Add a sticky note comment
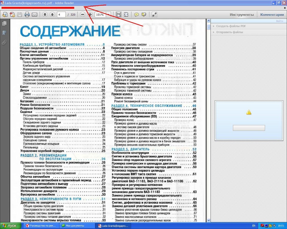 coord(136,15)
